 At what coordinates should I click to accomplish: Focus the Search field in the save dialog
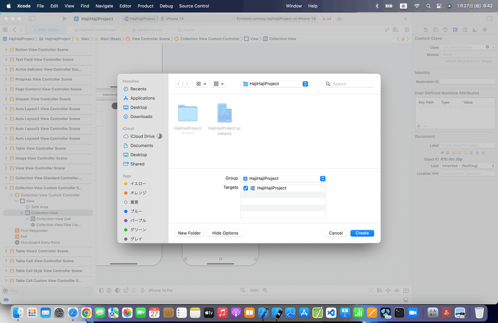pos(349,84)
